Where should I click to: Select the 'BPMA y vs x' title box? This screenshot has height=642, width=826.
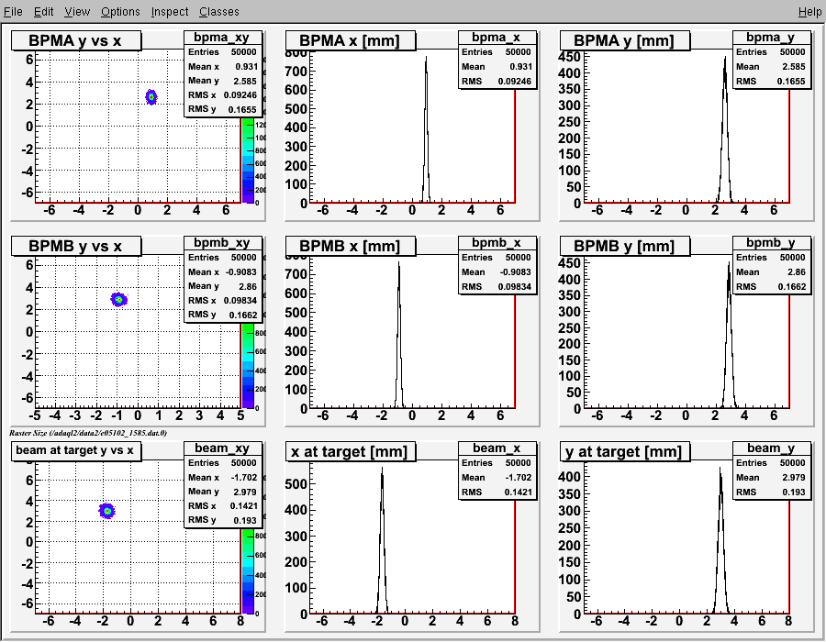coord(76,40)
